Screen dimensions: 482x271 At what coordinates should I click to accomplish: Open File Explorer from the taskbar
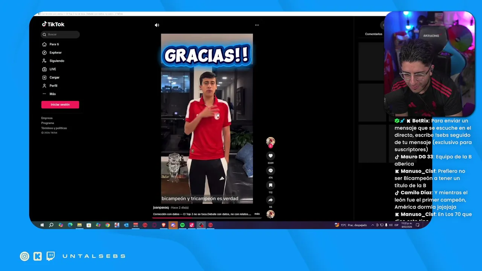pos(79,225)
